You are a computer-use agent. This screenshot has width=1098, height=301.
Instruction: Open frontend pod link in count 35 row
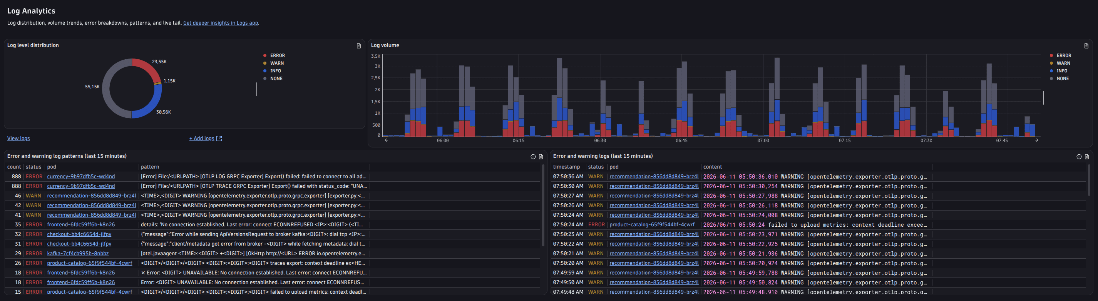[x=81, y=225]
